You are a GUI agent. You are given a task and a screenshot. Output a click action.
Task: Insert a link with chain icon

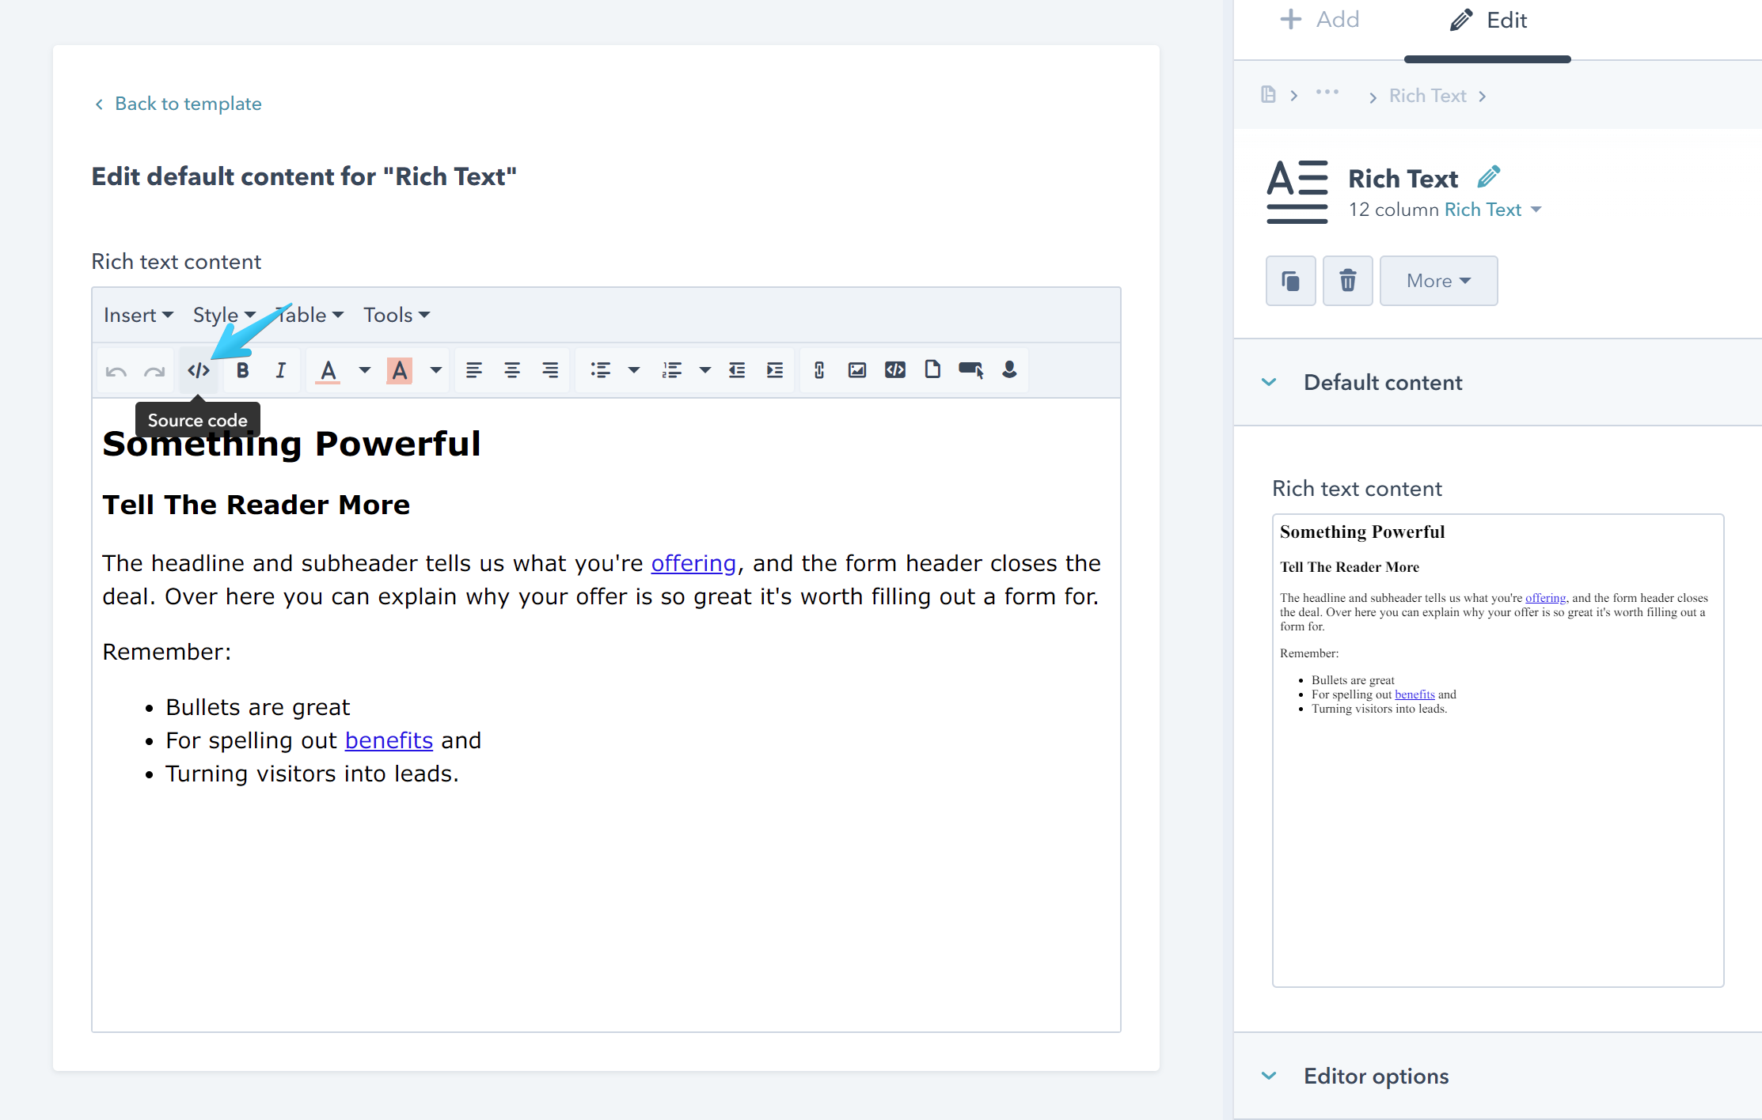[819, 370]
